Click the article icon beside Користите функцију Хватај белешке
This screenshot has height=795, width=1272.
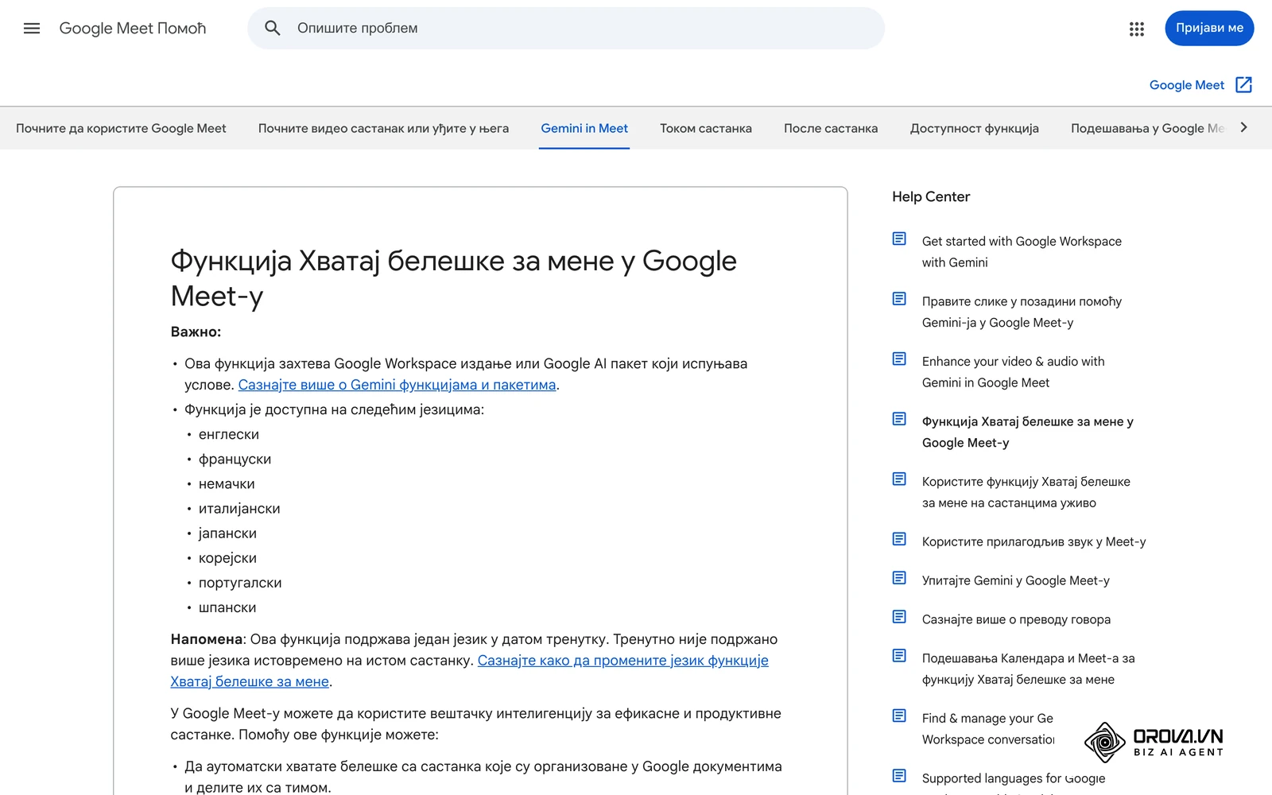pos(899,479)
